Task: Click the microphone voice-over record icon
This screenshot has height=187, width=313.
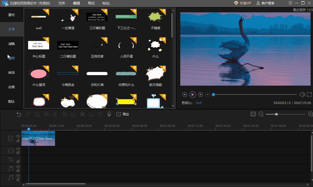Action: point(109,114)
